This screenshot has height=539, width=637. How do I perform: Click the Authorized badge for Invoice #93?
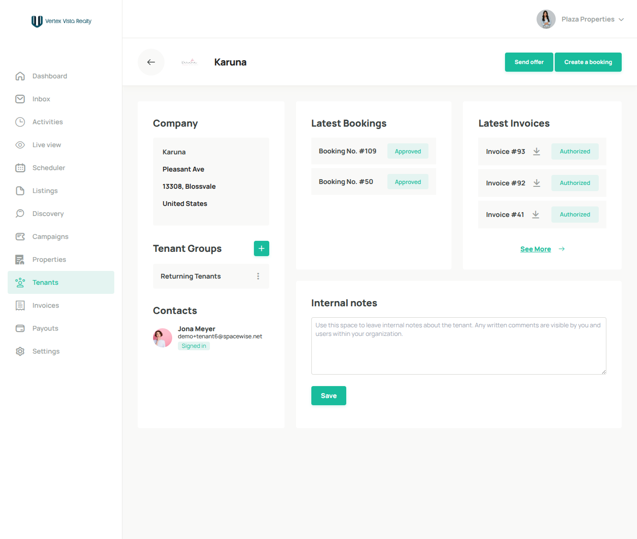point(575,151)
